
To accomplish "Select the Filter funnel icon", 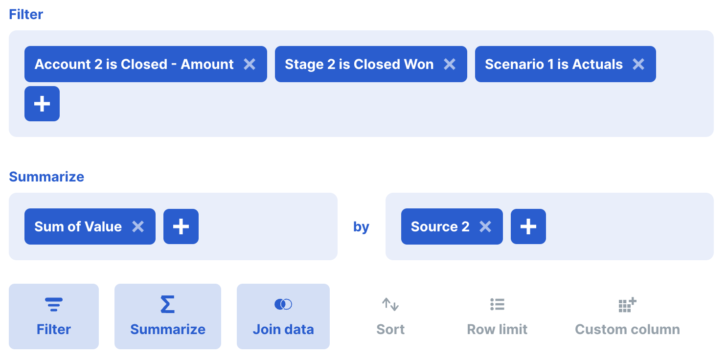I will [53, 303].
